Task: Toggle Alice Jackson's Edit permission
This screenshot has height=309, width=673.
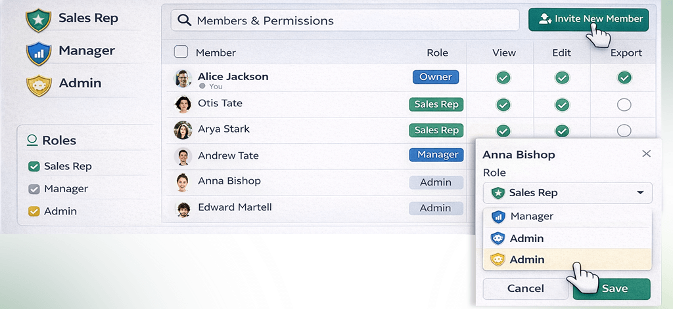Action: pos(562,77)
